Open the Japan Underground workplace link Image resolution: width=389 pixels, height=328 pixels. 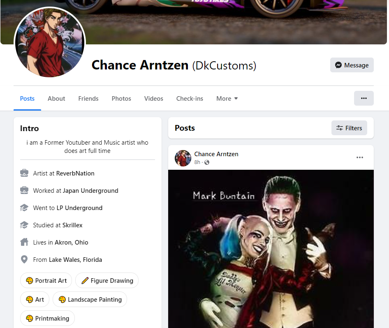click(x=90, y=190)
